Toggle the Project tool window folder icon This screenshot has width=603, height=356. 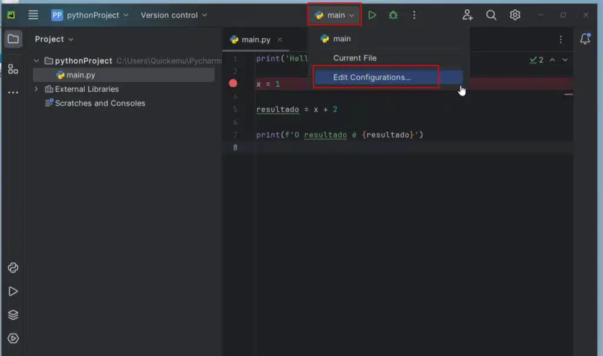[13, 39]
